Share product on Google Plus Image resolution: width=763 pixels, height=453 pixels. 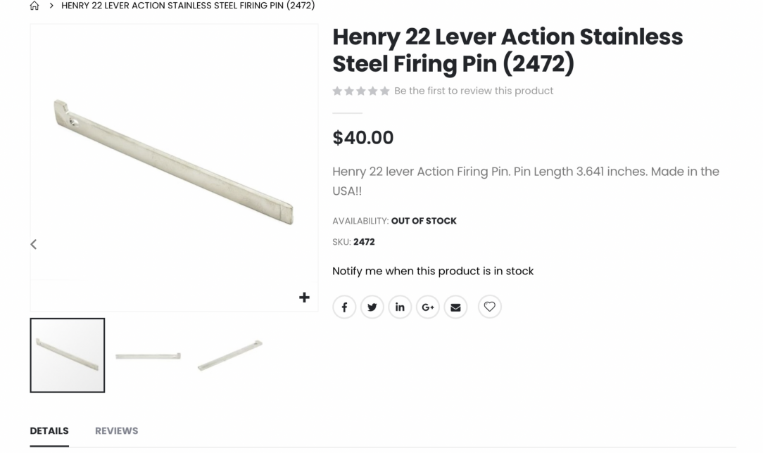[x=428, y=307]
